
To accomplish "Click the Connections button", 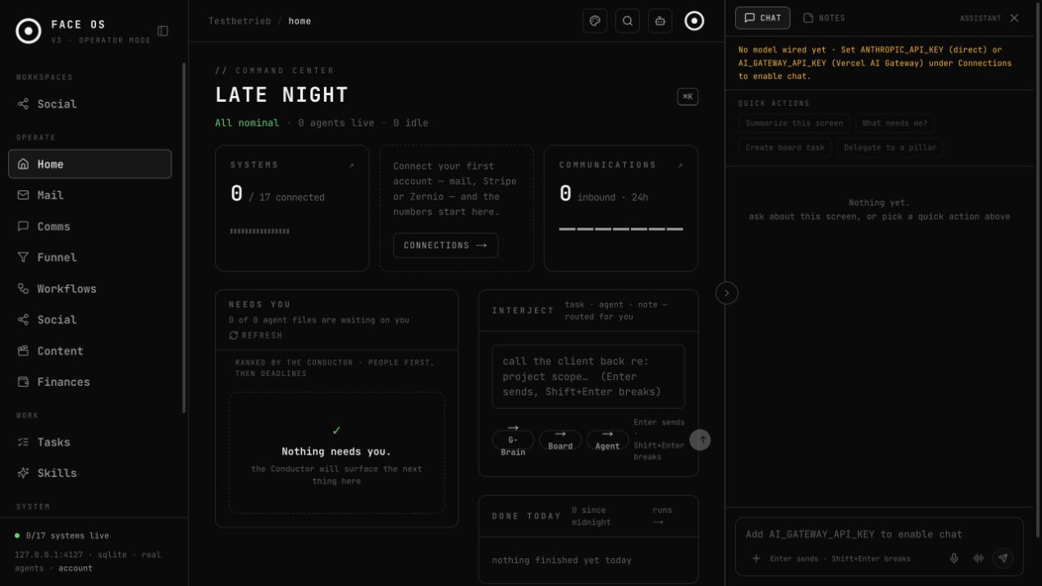I will pyautogui.click(x=446, y=245).
